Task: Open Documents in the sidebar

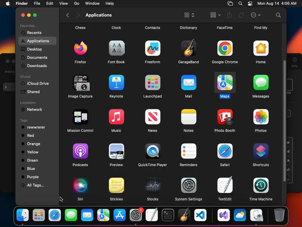Action: (37, 58)
